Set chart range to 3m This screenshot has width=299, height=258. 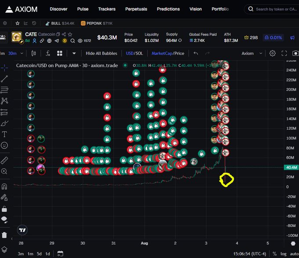pyautogui.click(x=21, y=254)
